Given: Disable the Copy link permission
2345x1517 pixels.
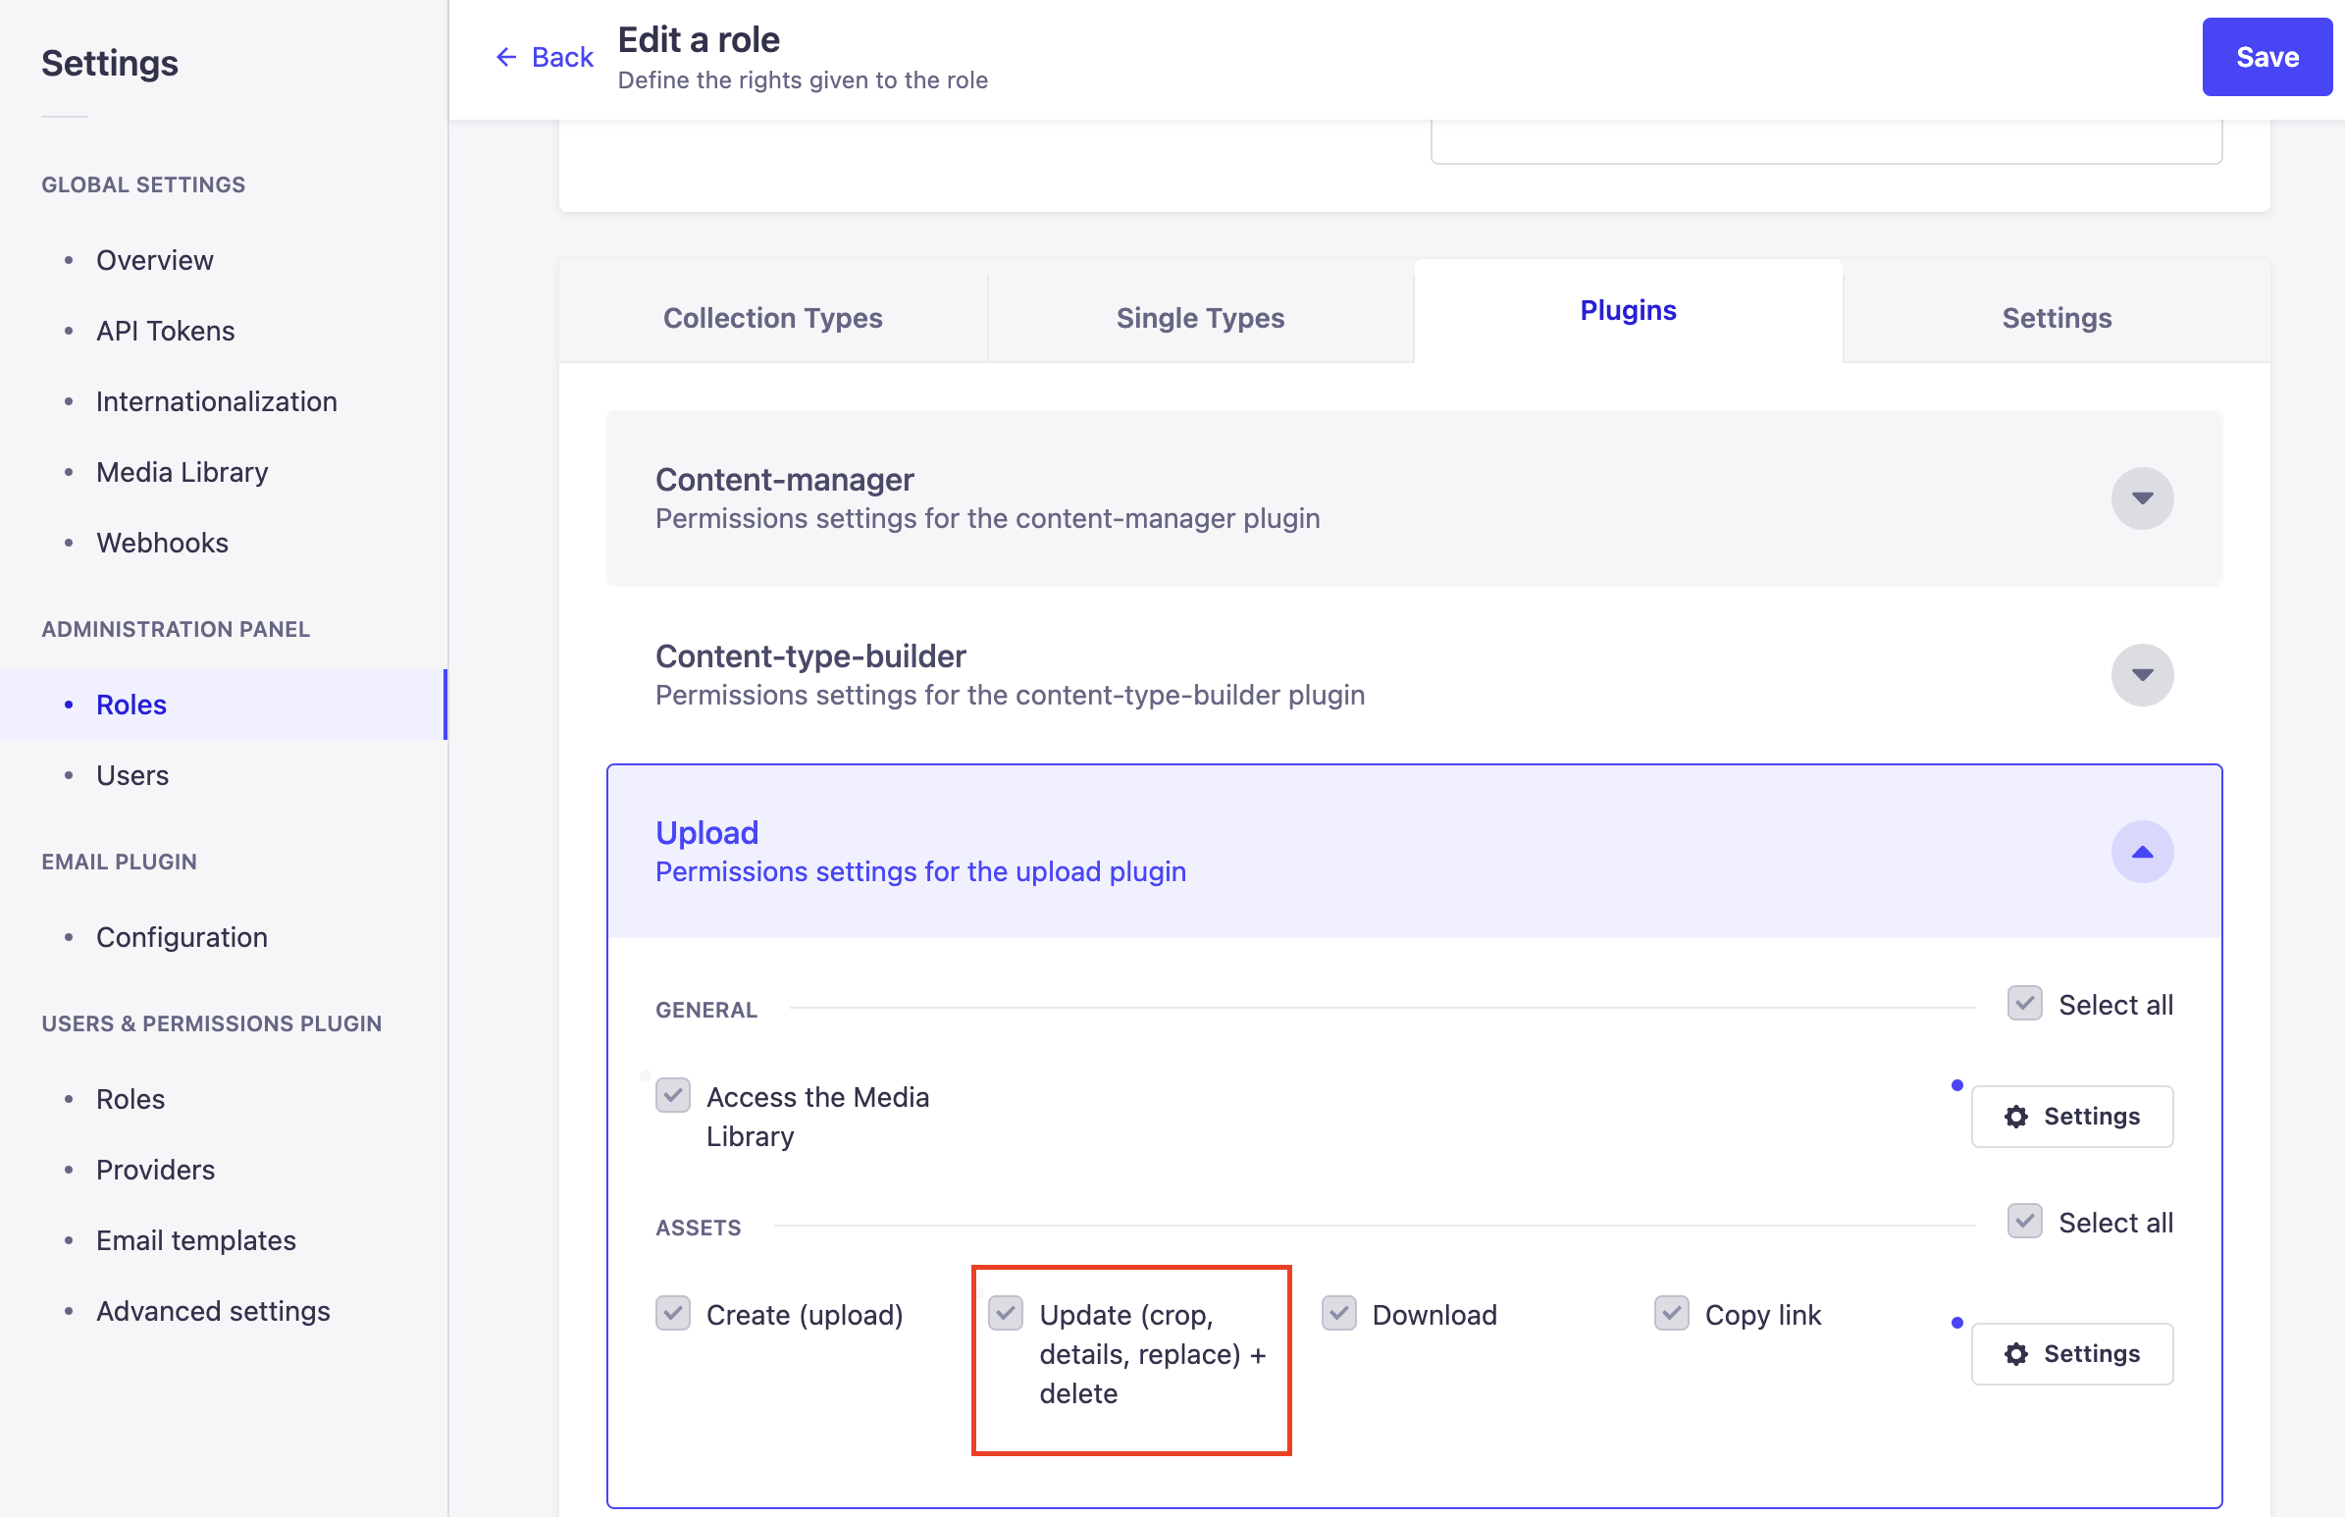Looking at the screenshot, I should click(x=1670, y=1313).
